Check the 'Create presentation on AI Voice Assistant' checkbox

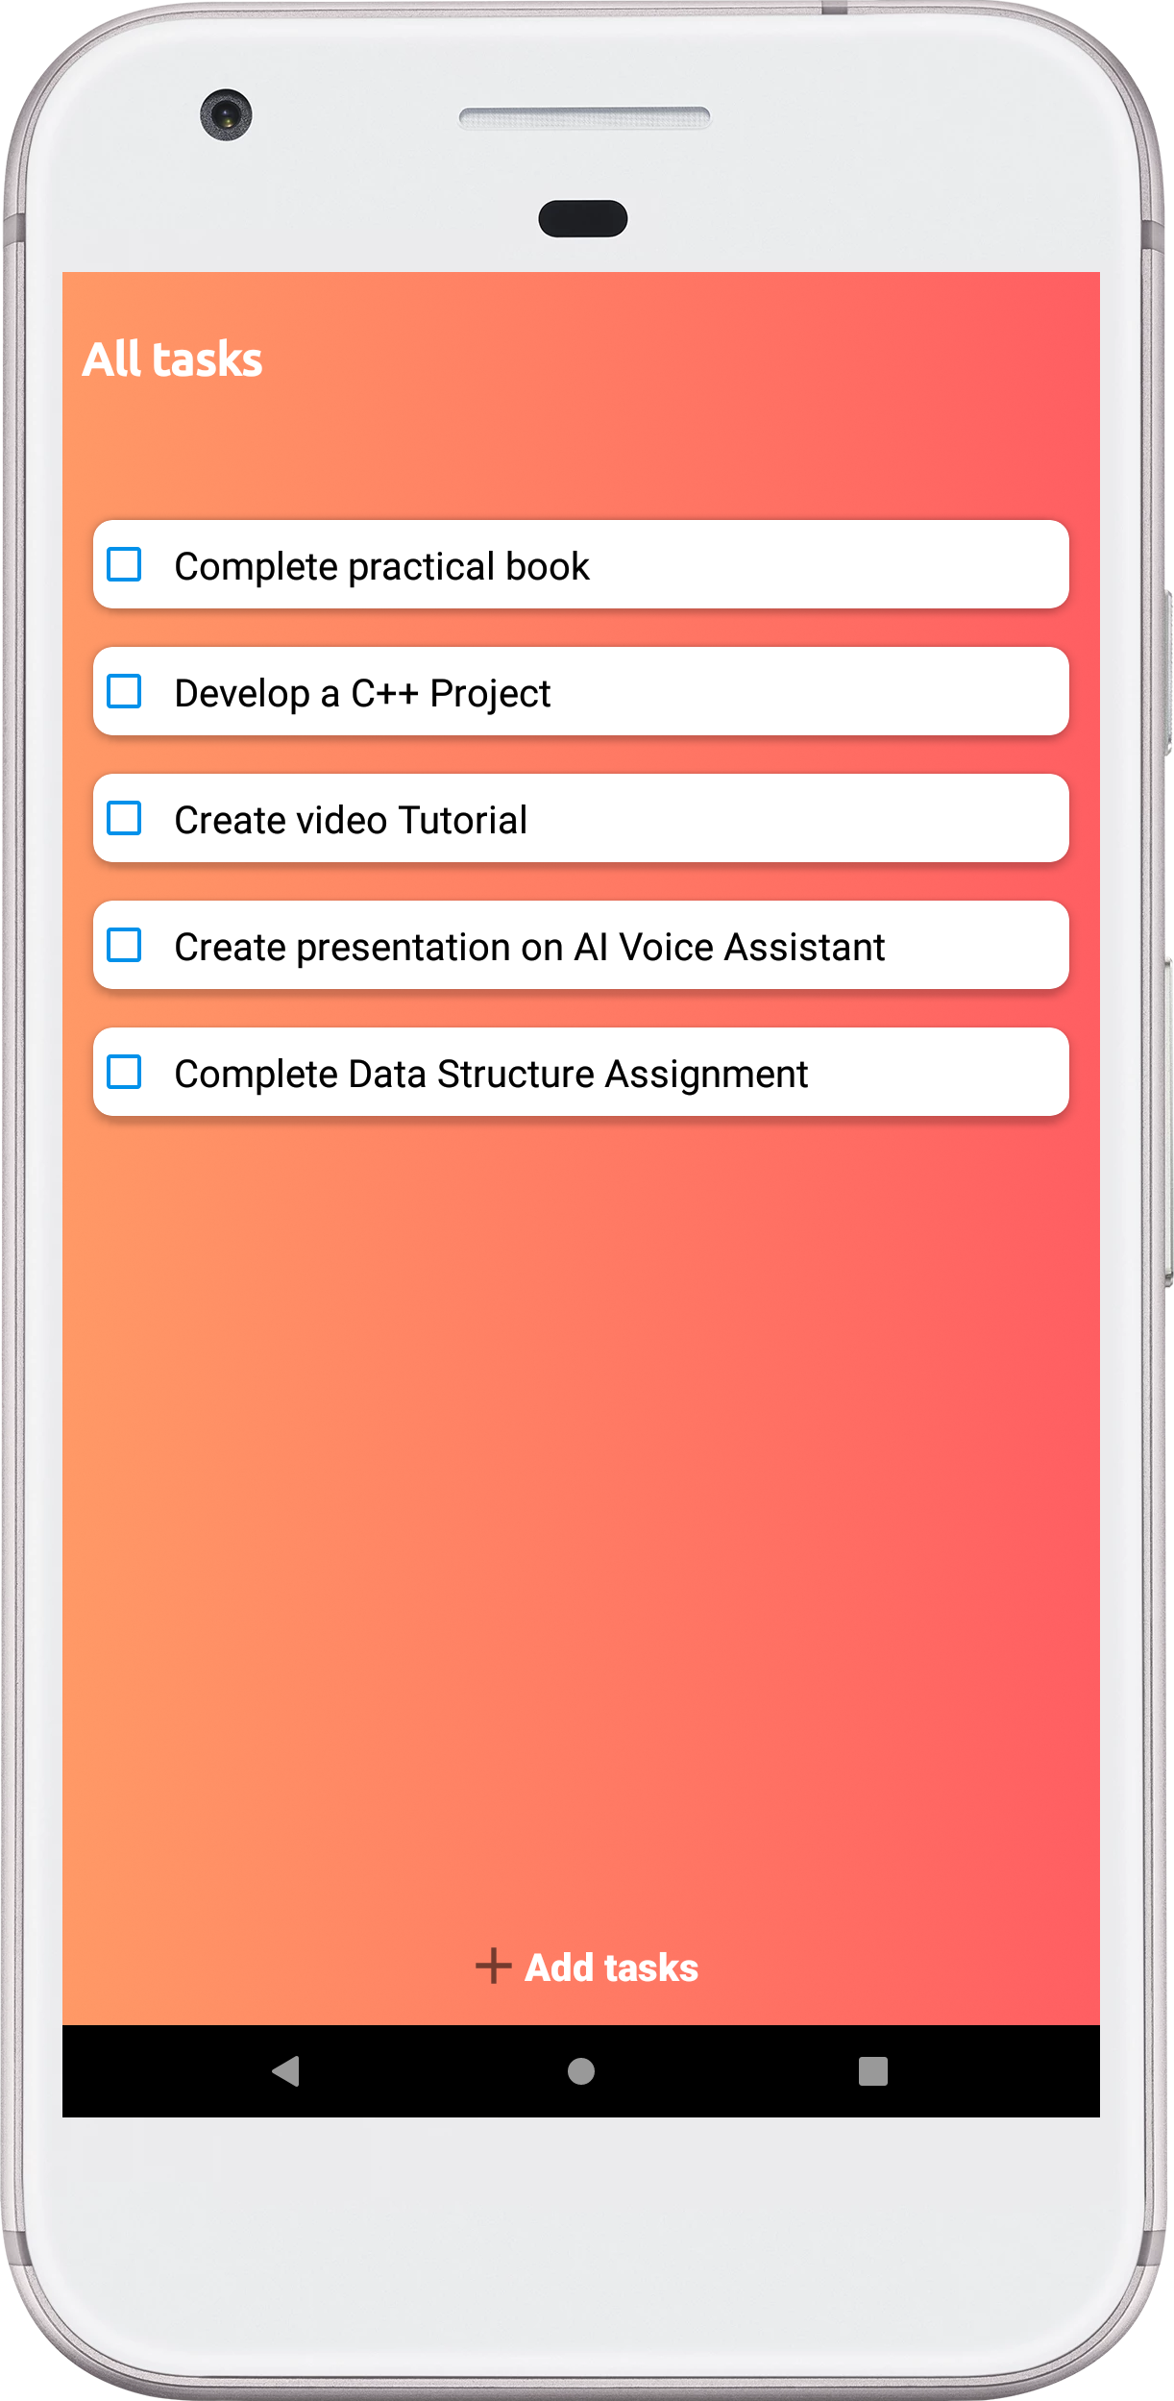click(x=125, y=946)
